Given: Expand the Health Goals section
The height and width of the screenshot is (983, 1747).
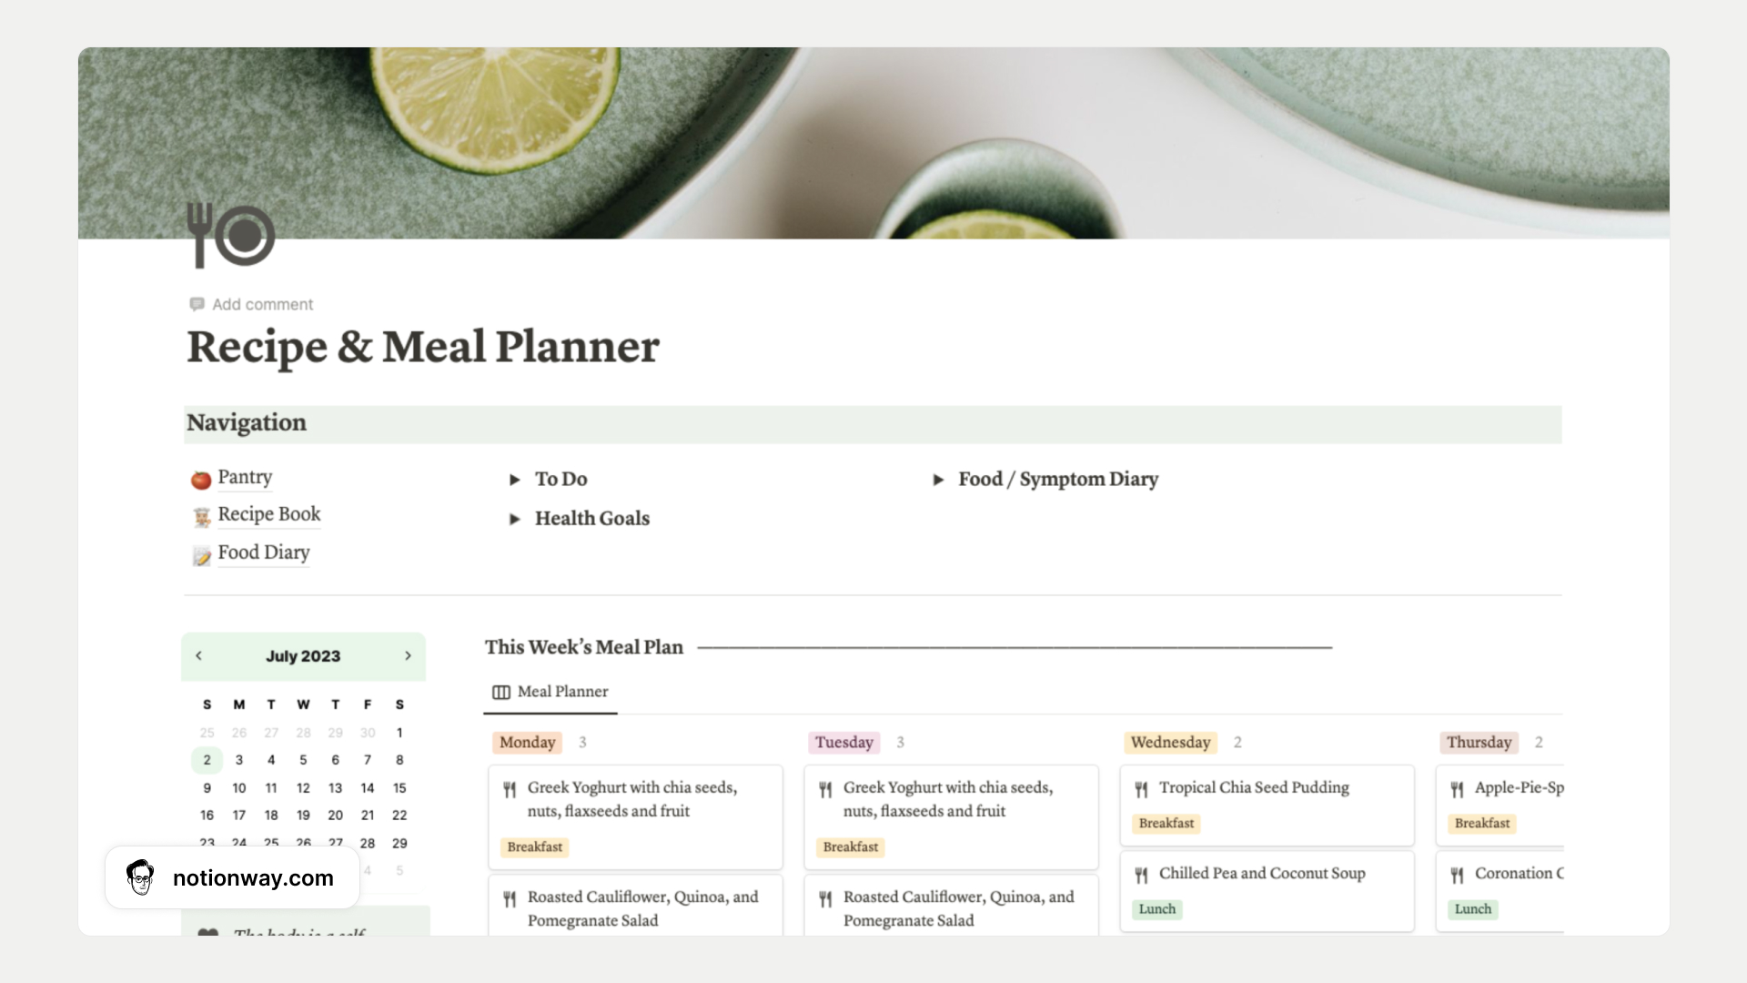Looking at the screenshot, I should (515, 518).
